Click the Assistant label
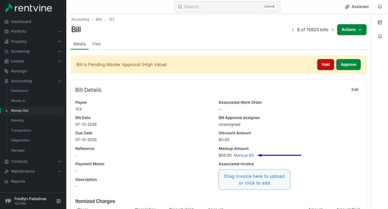Screen dimensions: 388x209 click(360, 7)
